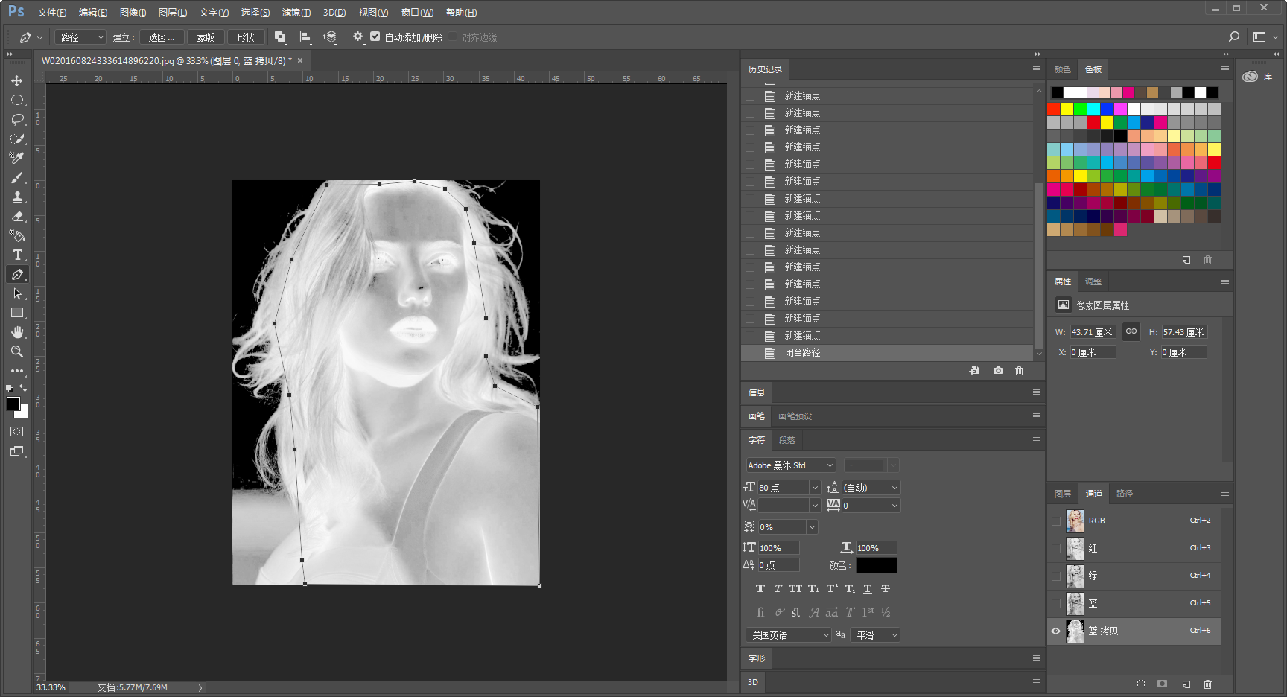Open the 滤镜 menu
The image size is (1287, 697).
296,13
